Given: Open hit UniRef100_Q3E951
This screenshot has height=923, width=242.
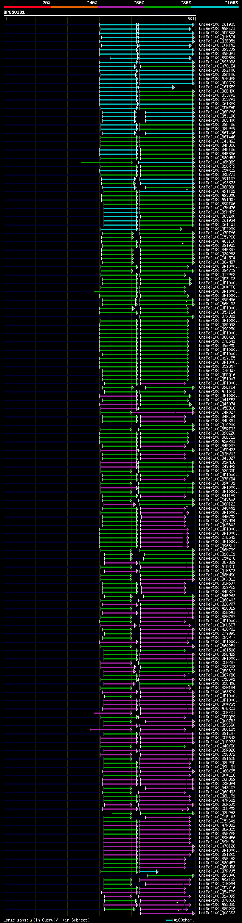Looking at the screenshot, I should [217, 41].
